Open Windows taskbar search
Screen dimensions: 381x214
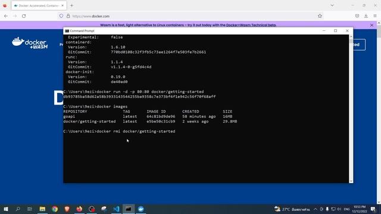point(18,209)
